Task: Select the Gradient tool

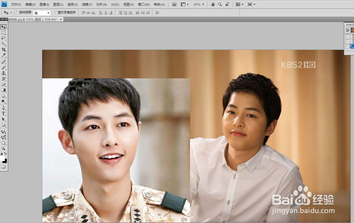Action: tap(4, 90)
